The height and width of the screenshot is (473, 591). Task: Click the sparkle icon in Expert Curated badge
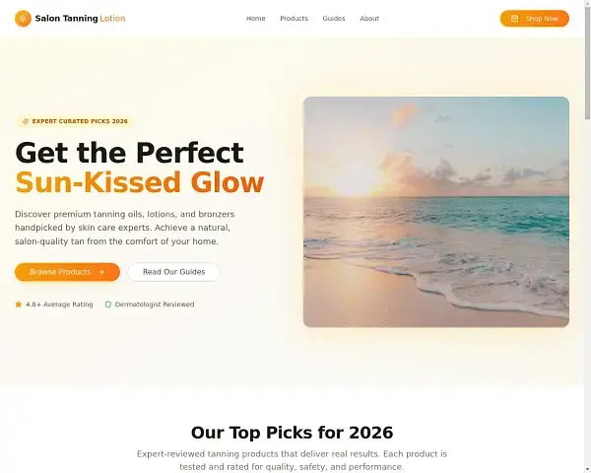[x=26, y=121]
